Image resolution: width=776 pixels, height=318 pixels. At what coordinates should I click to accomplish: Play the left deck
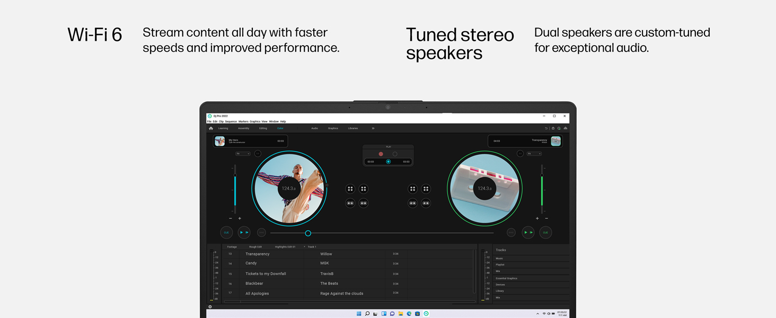click(244, 232)
